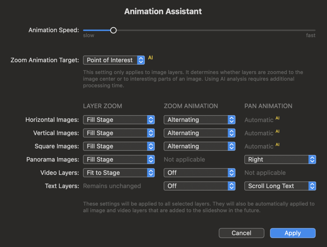Screen dimensions: 327x247
Task: Click "Automatic" in the Square Images row
Action: [259, 147]
